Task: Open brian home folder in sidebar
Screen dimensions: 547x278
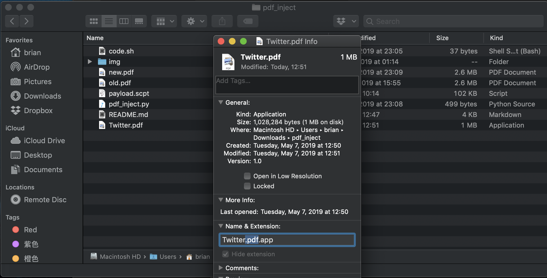Action: coord(26,52)
